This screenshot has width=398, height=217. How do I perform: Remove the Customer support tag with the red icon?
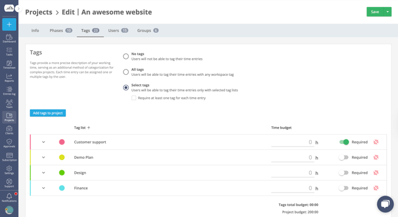point(376,142)
